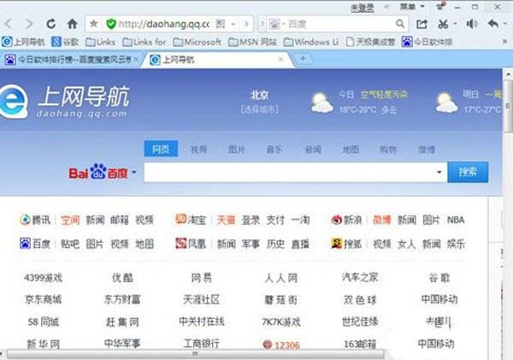Select the 地图 search tab
Viewport: 513px width, 360px height.
pyautogui.click(x=351, y=150)
